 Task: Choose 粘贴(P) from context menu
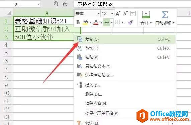(125, 57)
